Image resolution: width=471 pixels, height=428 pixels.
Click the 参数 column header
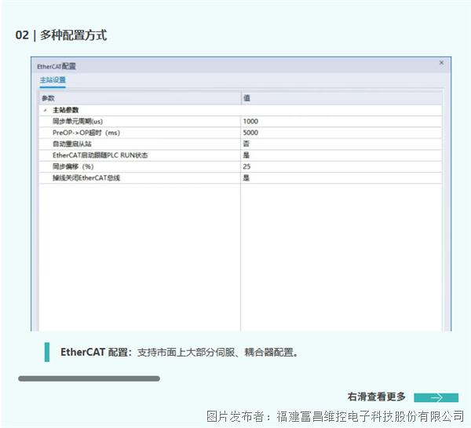[49, 98]
